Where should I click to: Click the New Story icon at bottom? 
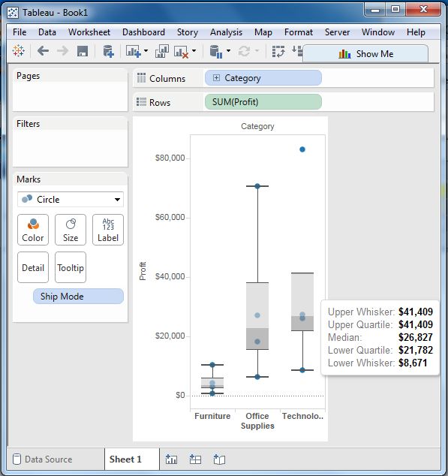click(x=219, y=459)
